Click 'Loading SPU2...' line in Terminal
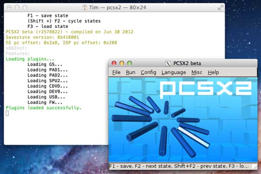Screen dimensions: 261x174 [47, 81]
